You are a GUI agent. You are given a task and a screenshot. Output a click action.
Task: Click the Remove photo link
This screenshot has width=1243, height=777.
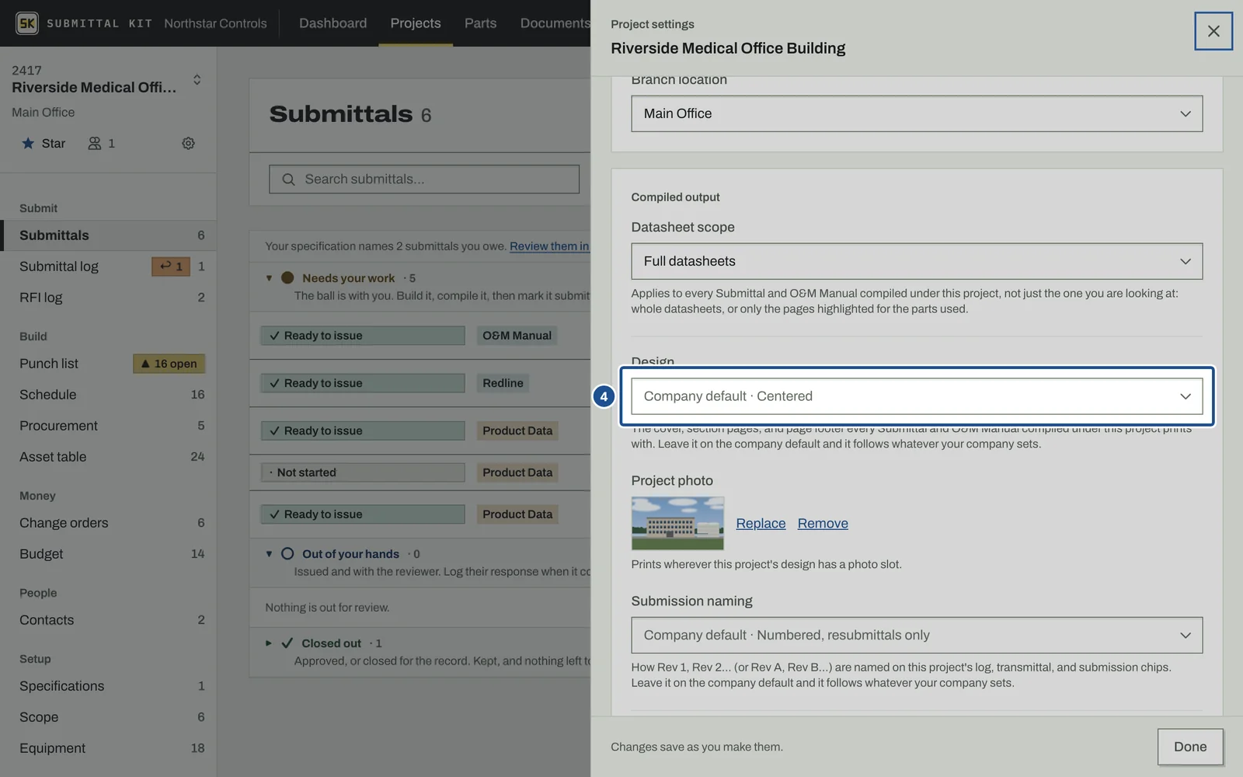pos(823,524)
